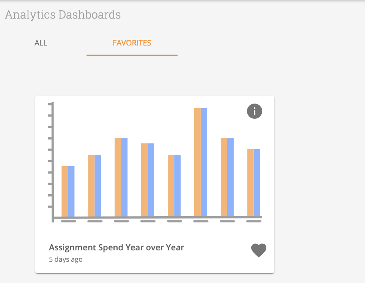Click the "5 days ago" timestamp
365x283 pixels.
click(66, 259)
